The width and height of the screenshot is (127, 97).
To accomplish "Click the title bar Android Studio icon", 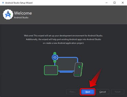I will pyautogui.click(x=3, y=3).
